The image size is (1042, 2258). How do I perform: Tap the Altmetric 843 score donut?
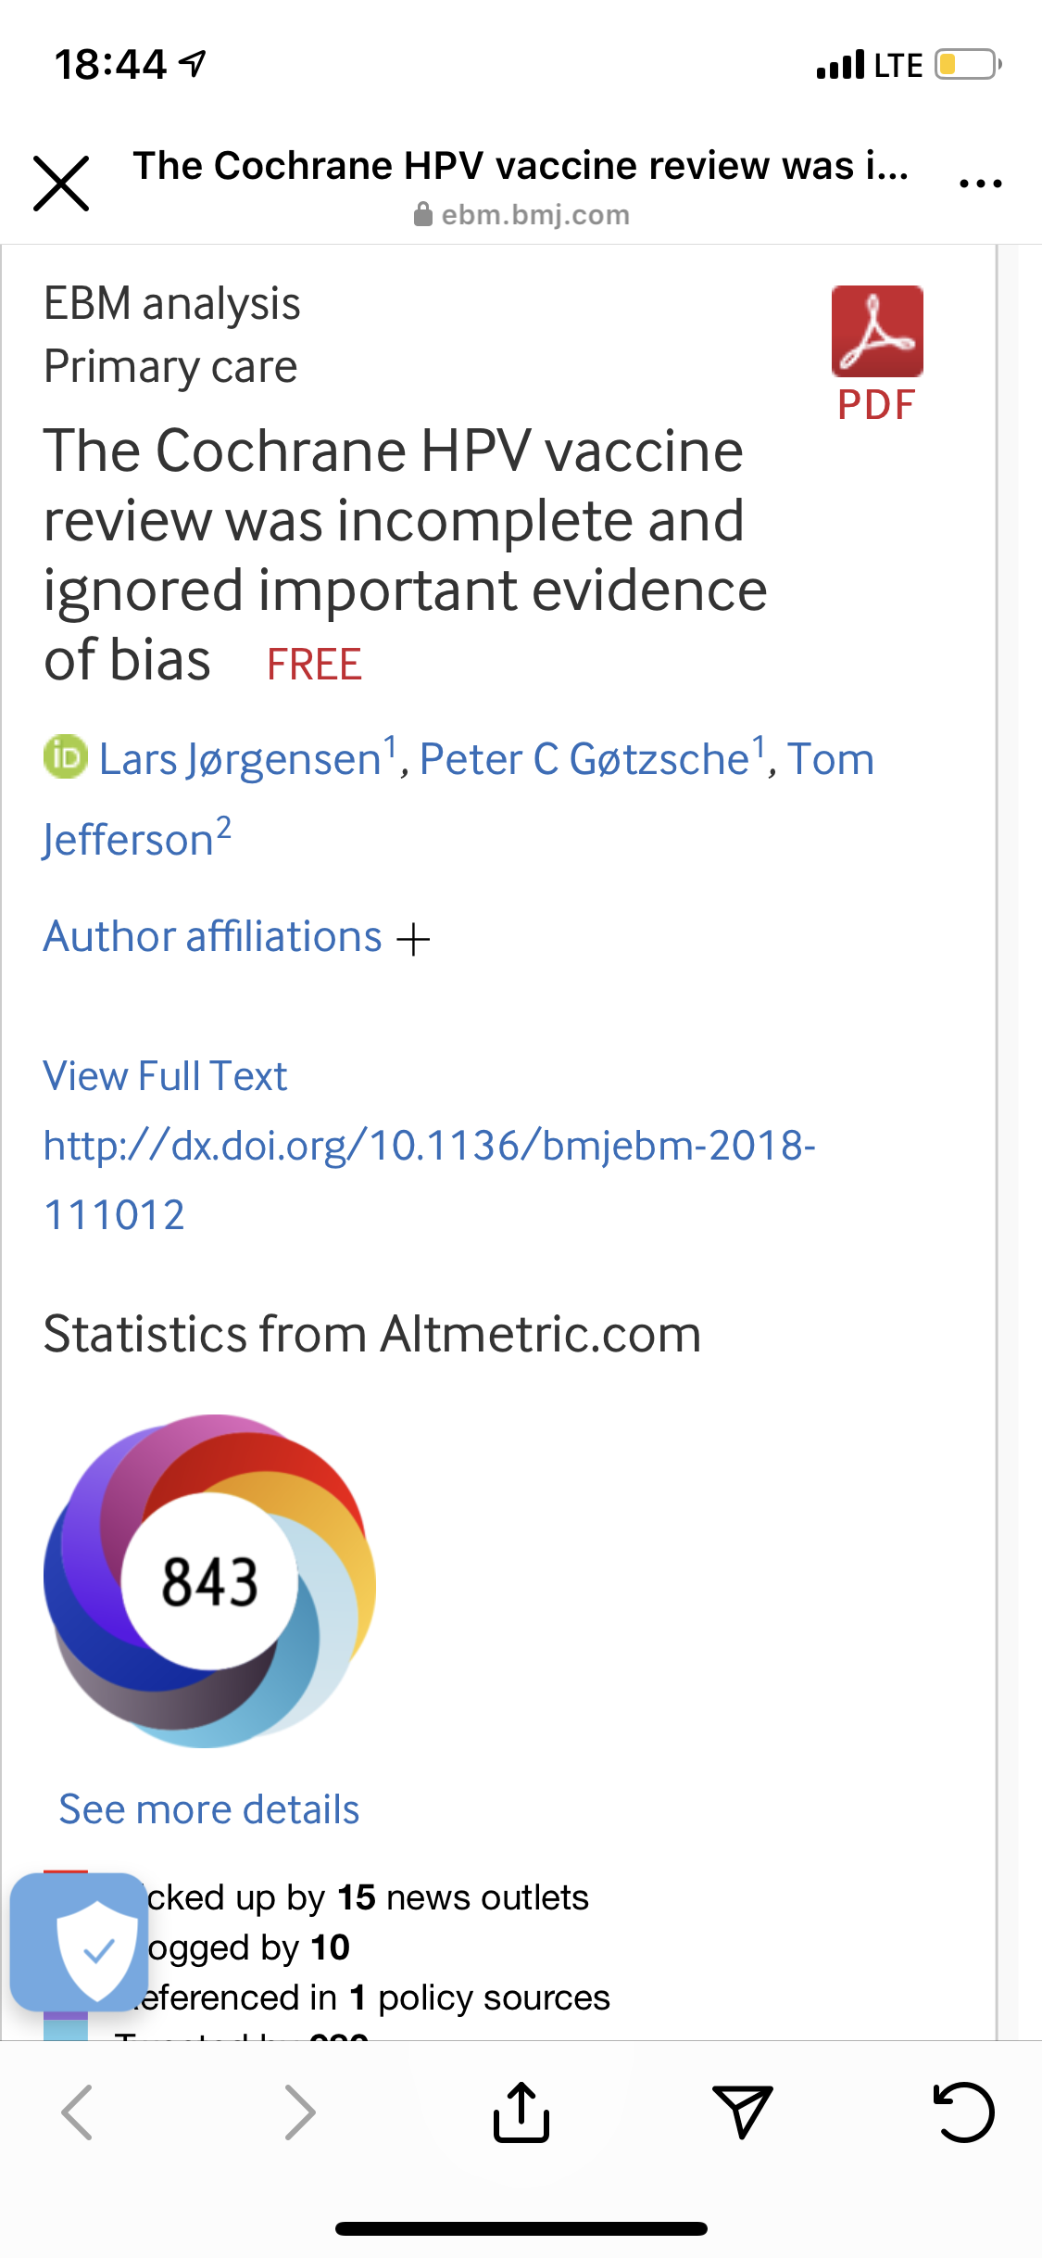pos(210,1580)
